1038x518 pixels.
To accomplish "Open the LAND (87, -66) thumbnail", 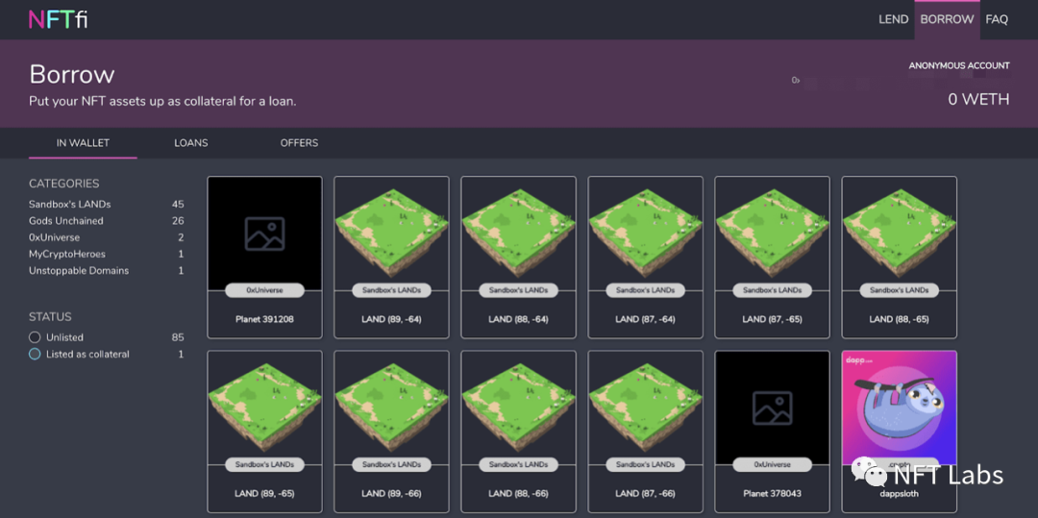I will 646,407.
